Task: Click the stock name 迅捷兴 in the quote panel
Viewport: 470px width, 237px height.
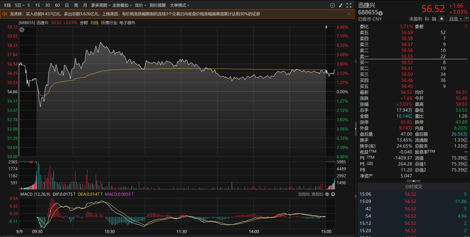Action: coord(366,5)
